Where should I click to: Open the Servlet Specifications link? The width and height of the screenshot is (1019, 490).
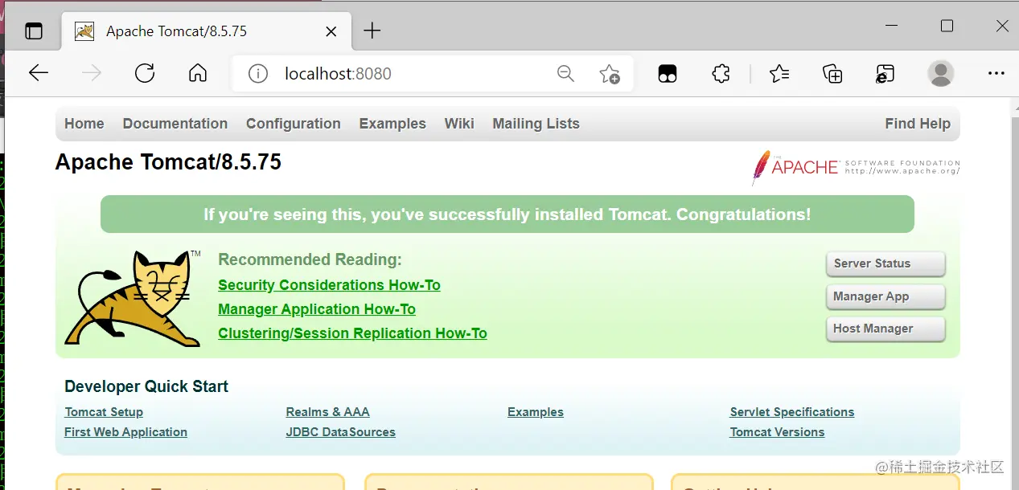click(792, 412)
